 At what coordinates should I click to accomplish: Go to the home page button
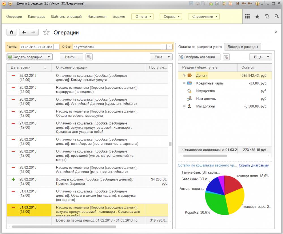click(x=11, y=32)
